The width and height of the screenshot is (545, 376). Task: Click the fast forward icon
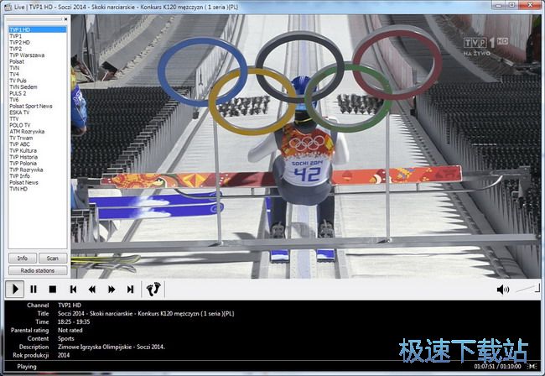(112, 289)
